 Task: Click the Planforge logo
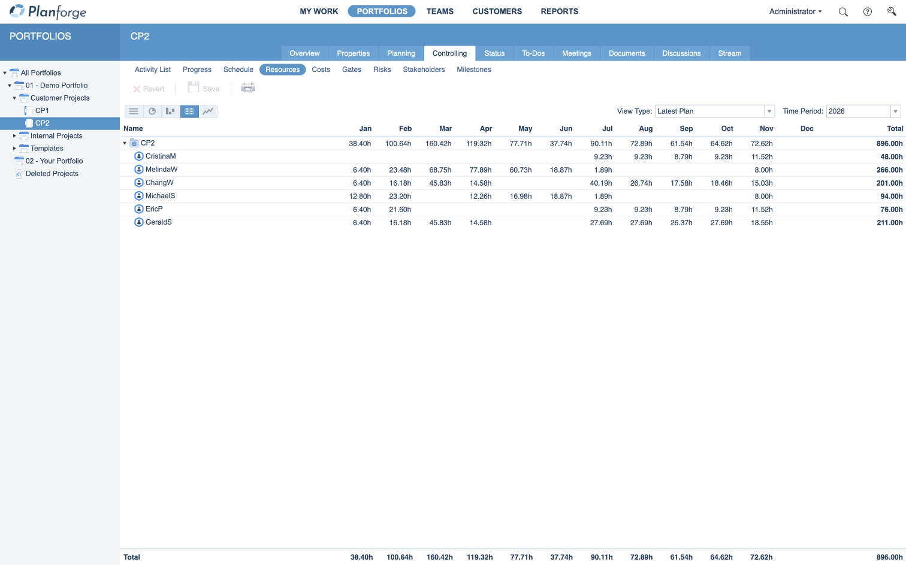48,11
